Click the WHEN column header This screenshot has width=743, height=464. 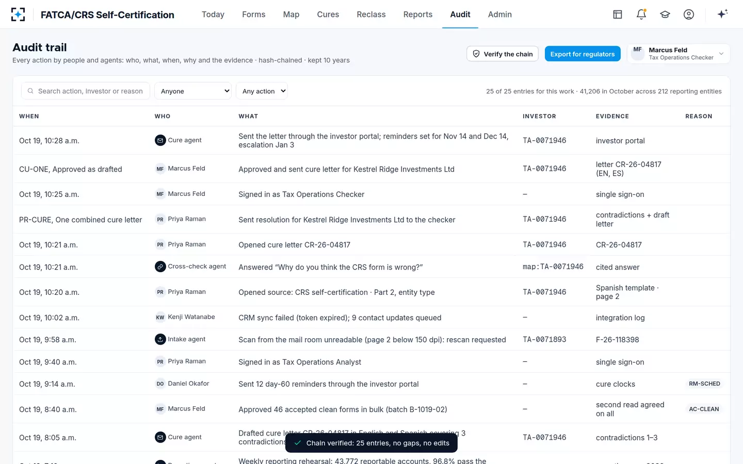[29, 116]
